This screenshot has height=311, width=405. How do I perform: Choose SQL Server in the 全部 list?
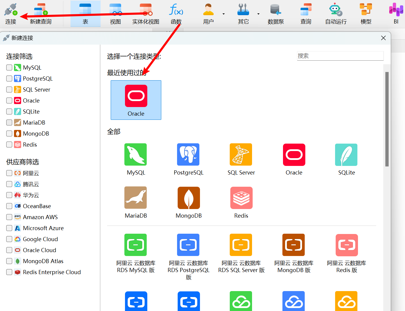[x=241, y=160]
